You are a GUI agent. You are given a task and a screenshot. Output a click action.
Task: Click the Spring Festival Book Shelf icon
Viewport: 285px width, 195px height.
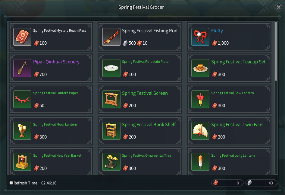click(x=111, y=131)
